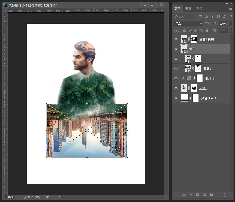Viewport: 235px width, 202px height.
Task: Click the bottom-middle transform handle
Action: [87, 157]
